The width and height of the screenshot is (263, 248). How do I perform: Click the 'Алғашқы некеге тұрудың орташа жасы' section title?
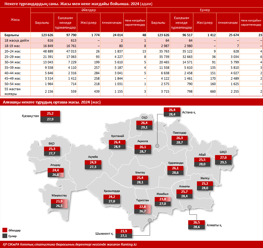[51, 102]
